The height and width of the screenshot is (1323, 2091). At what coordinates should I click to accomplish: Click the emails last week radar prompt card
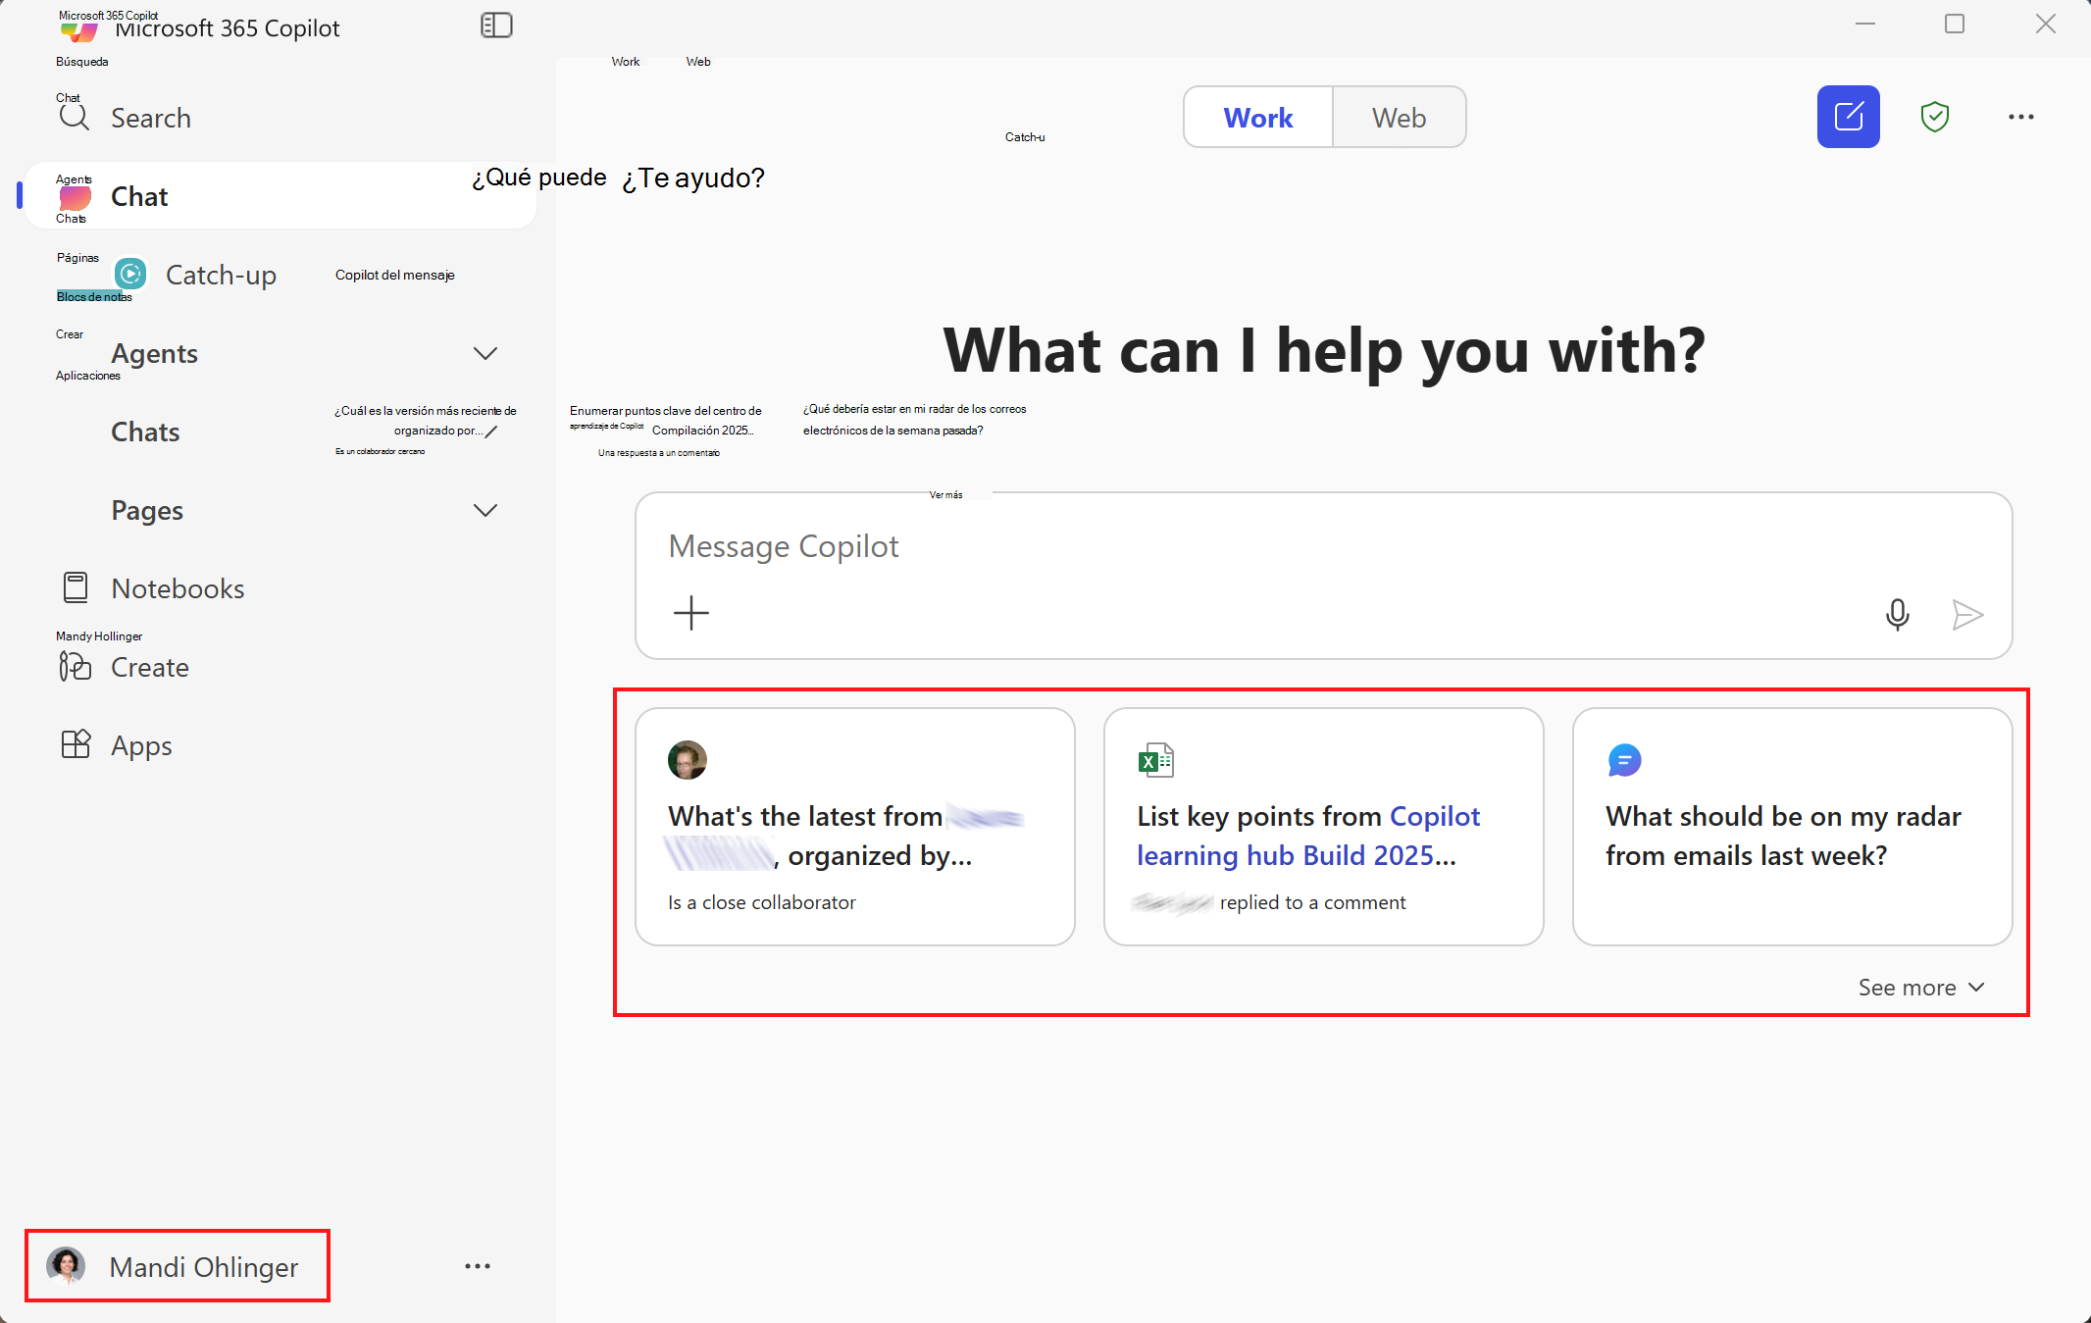click(x=1791, y=827)
